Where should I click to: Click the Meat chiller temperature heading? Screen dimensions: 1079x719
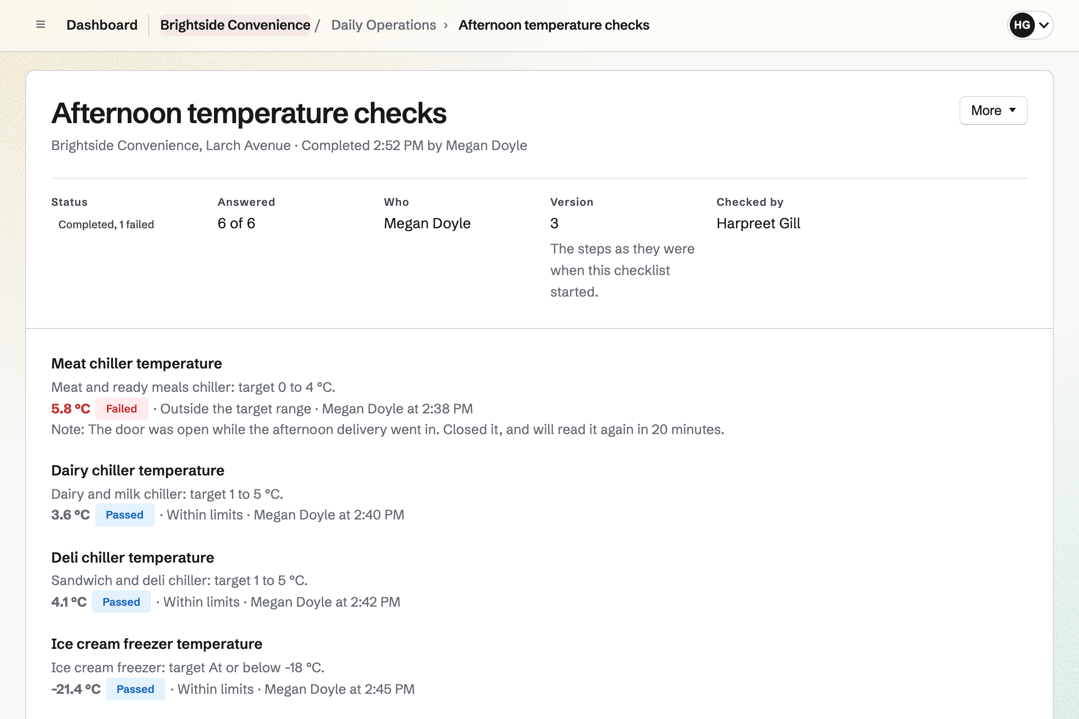click(x=137, y=364)
